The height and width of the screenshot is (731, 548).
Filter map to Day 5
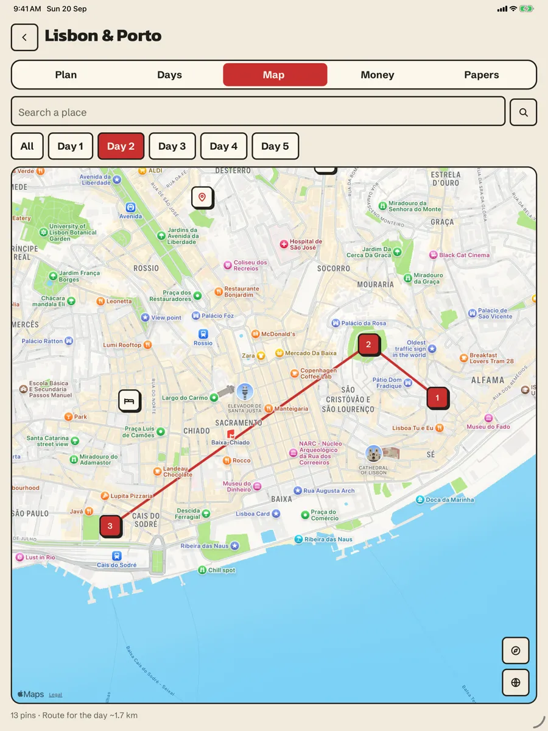click(275, 146)
